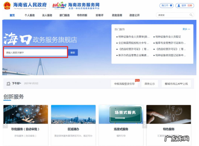Open the 海口市 city selector
Viewport: 199px width, 146px height.
point(166,6)
